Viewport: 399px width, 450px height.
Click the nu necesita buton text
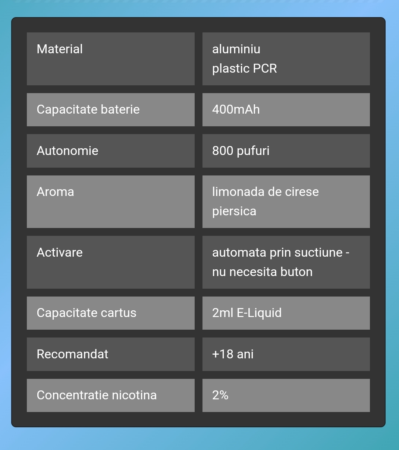262,272
